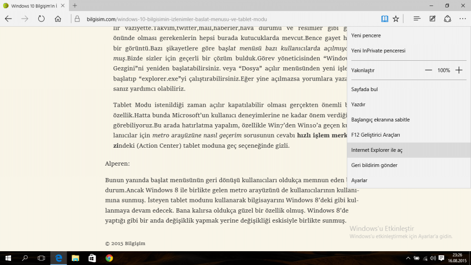Show hidden system tray icons
This screenshot has height=265, width=471.
click(x=408, y=258)
